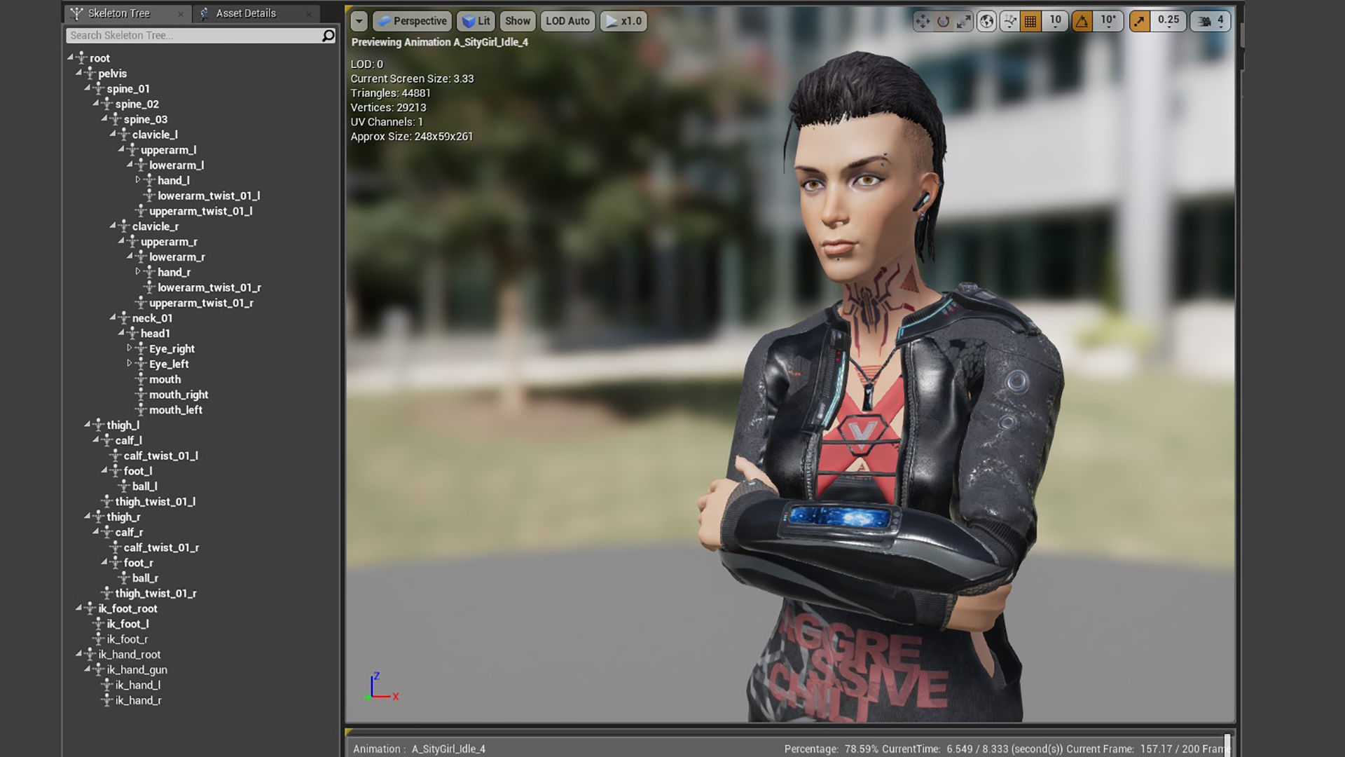
Task: Select the spine_02 bone
Action: 137,104
